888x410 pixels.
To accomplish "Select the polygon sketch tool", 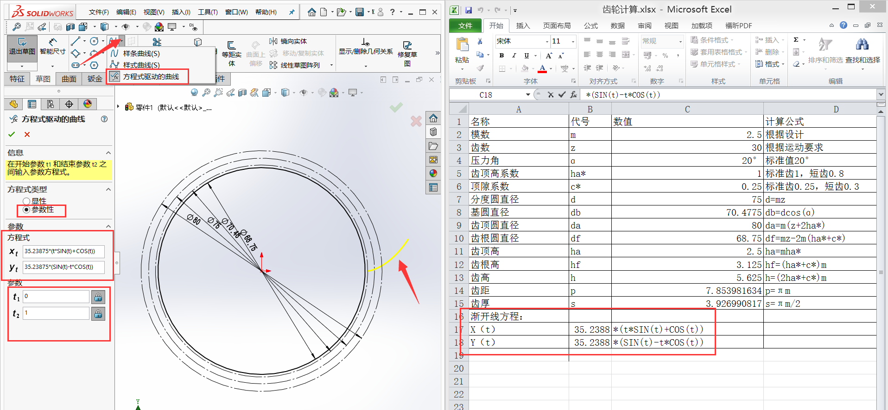I will (x=94, y=65).
